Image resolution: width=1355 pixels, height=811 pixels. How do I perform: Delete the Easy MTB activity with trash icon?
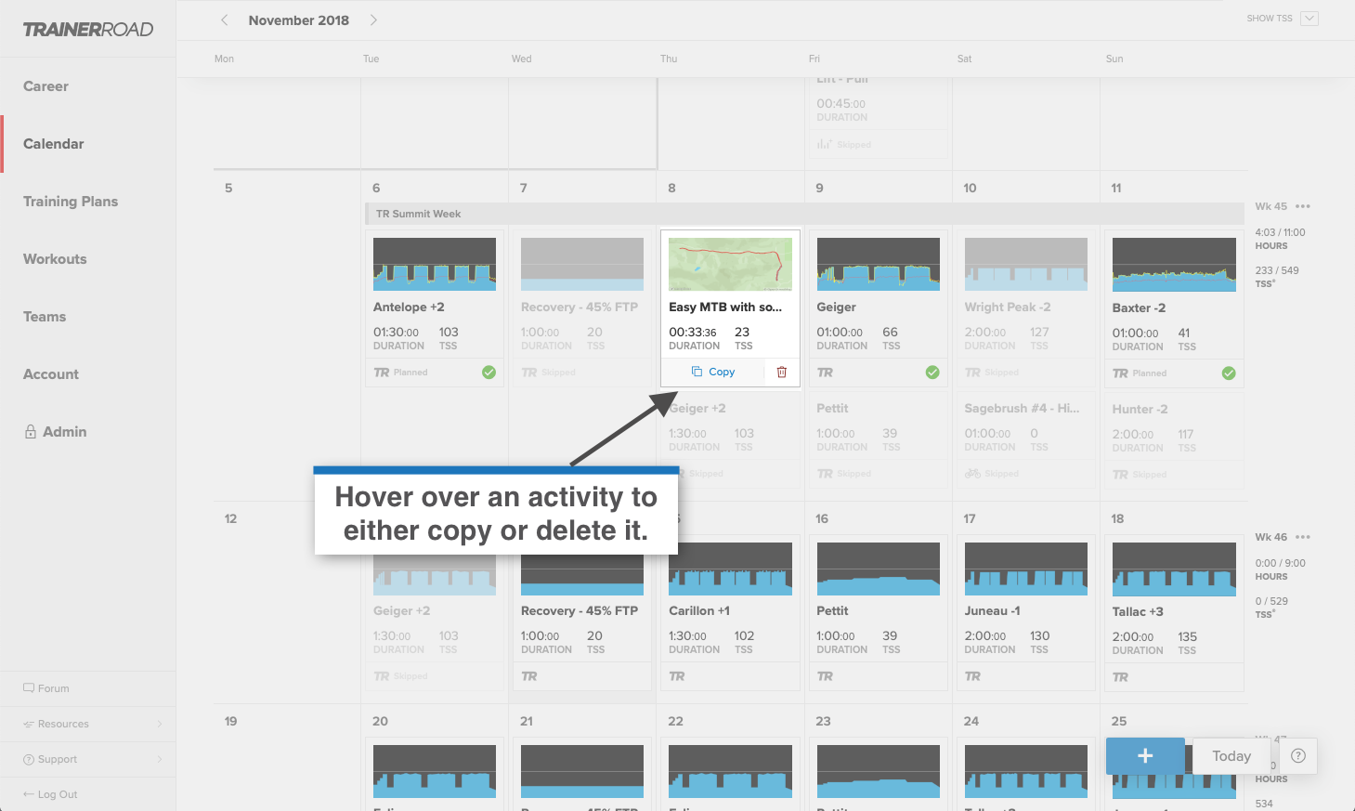point(782,372)
